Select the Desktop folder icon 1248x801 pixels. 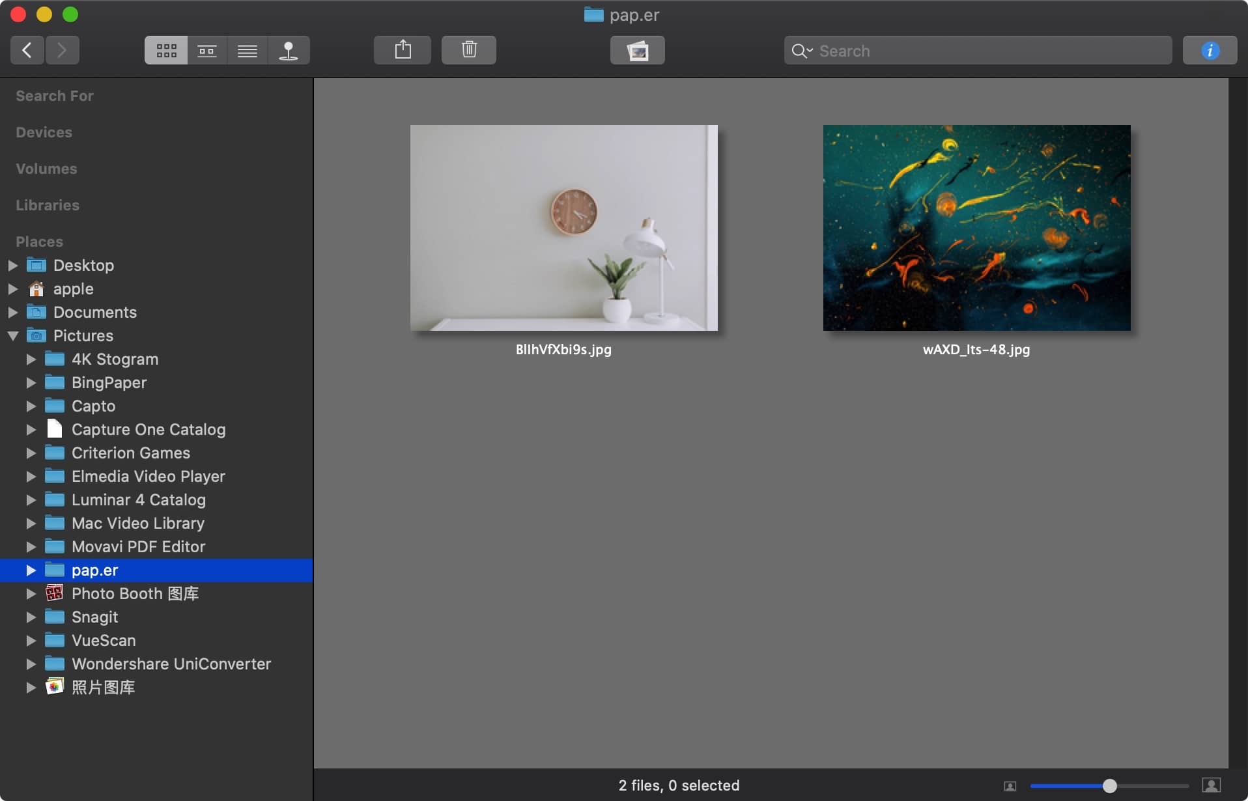36,265
